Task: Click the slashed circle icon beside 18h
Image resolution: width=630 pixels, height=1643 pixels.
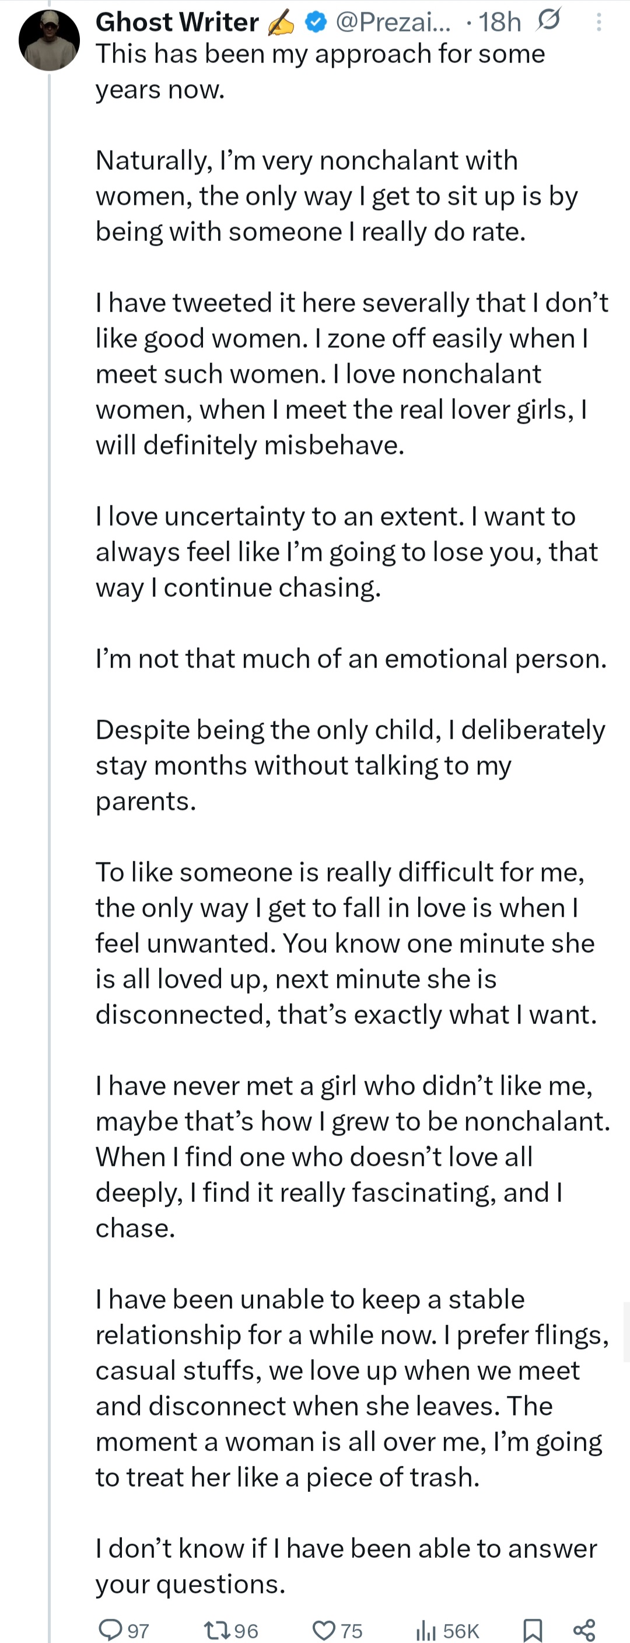Action: [548, 21]
